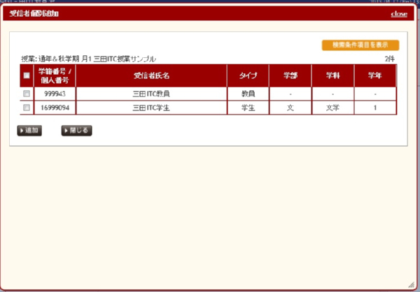Click the 学科 column header
Image resolution: width=420 pixels, height=292 pixels.
pyautogui.click(x=332, y=75)
